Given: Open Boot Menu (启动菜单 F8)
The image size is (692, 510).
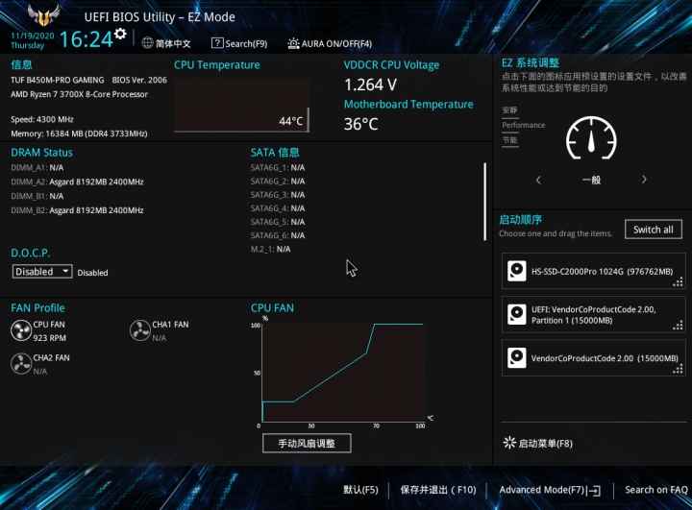Looking at the screenshot, I should pos(538,443).
